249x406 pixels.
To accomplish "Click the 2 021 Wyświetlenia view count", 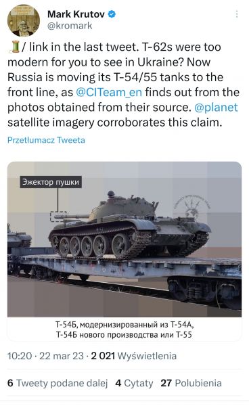I will click(134, 356).
